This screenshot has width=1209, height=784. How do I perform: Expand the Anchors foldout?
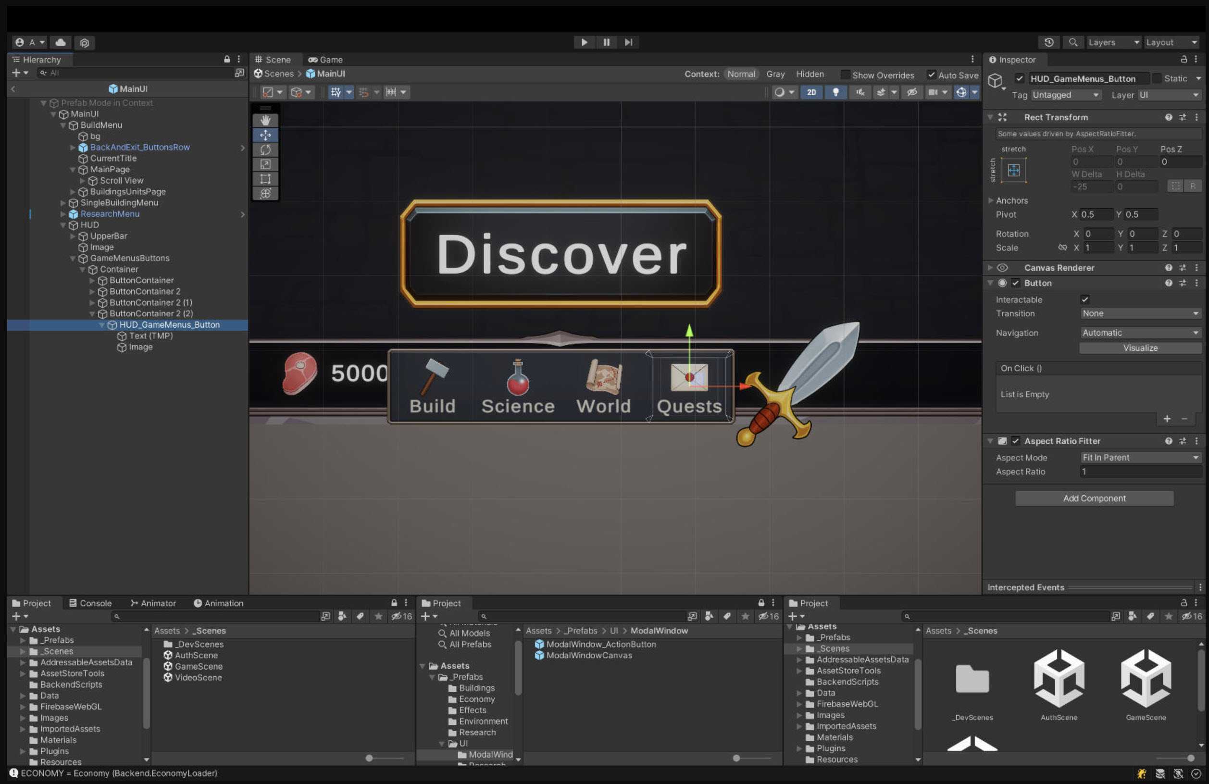991,201
